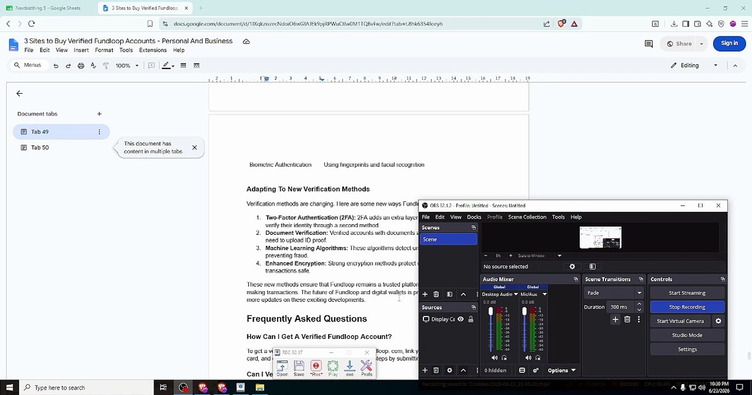The width and height of the screenshot is (752, 395).
Task: Open the Insert menu in Google Docs
Action: 81,50
